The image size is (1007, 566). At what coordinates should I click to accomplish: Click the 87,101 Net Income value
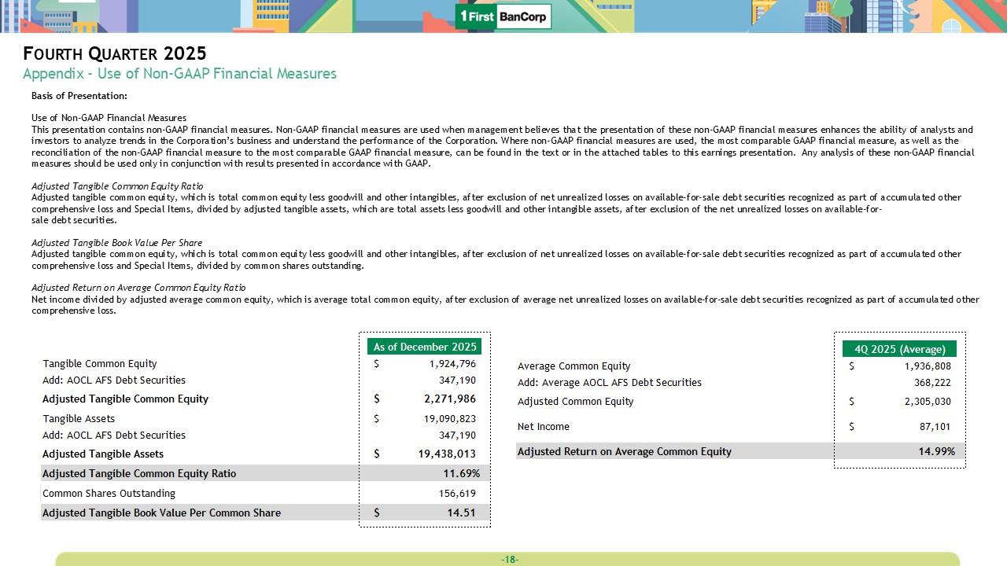pyautogui.click(x=935, y=427)
